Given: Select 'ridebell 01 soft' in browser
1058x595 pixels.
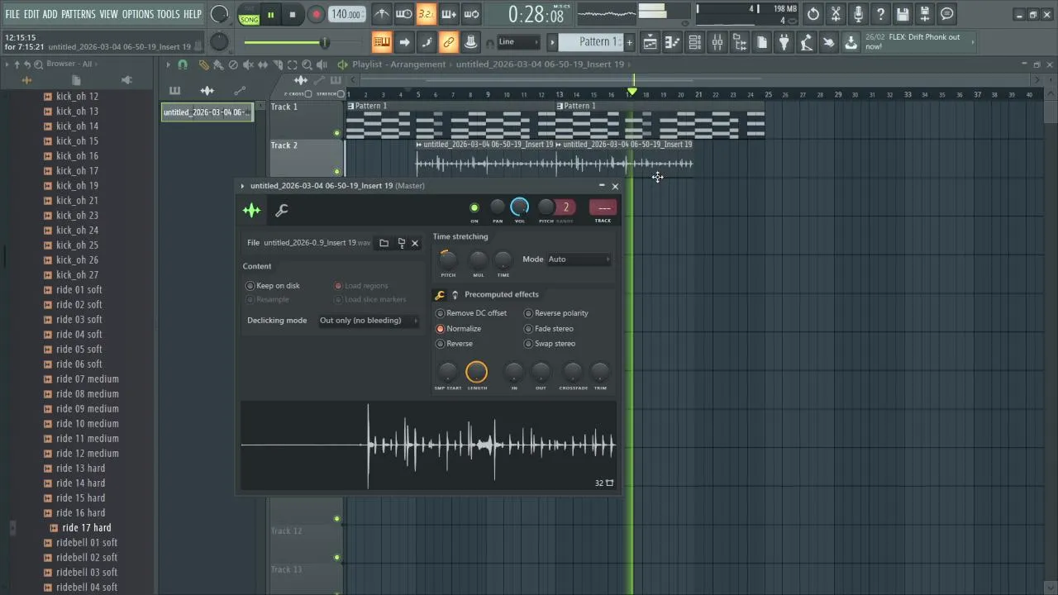Looking at the screenshot, I should (86, 542).
